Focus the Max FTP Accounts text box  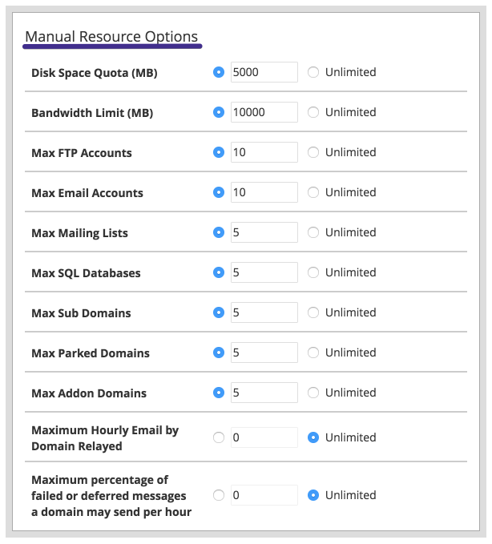point(264,152)
